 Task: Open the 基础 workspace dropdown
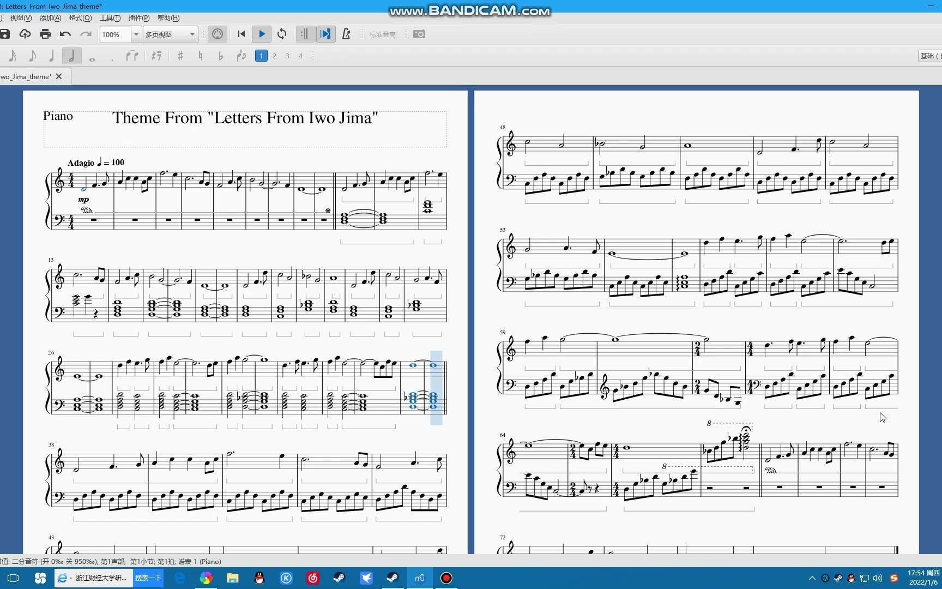(930, 56)
